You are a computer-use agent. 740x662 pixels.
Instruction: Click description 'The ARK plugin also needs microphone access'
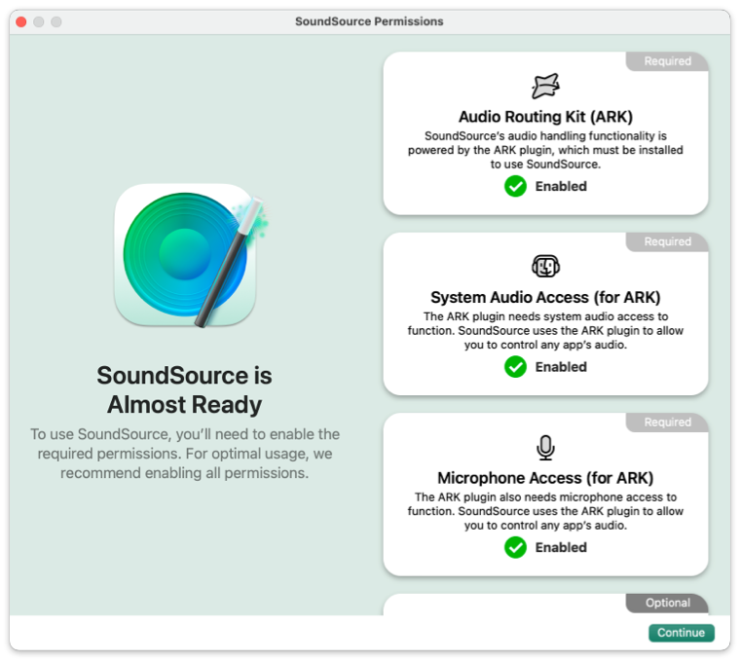pos(545,511)
